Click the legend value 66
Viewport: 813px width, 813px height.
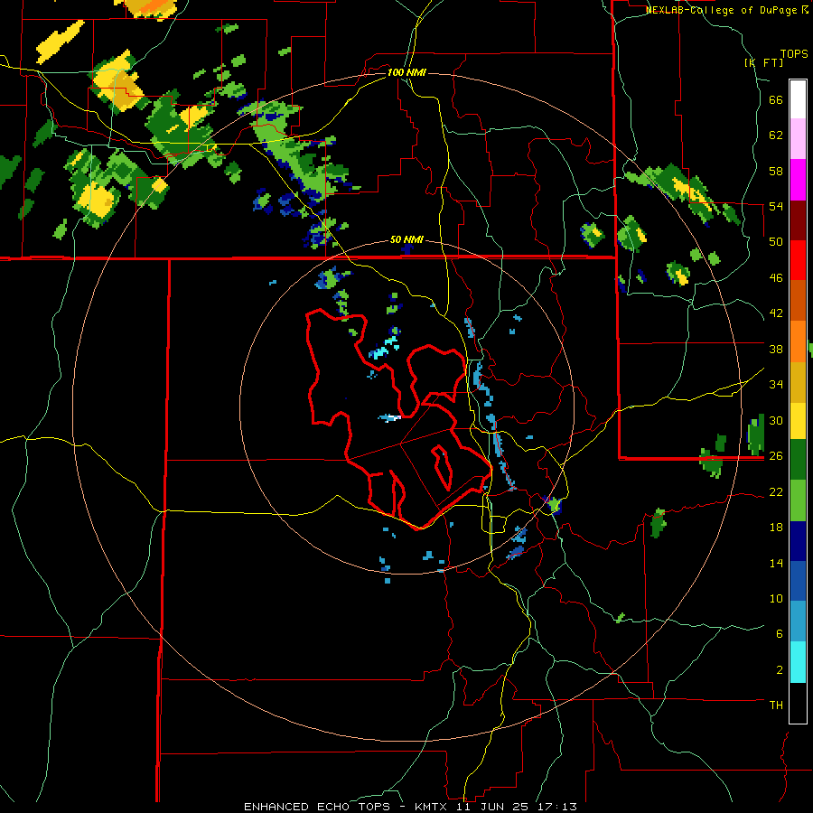coord(776,99)
